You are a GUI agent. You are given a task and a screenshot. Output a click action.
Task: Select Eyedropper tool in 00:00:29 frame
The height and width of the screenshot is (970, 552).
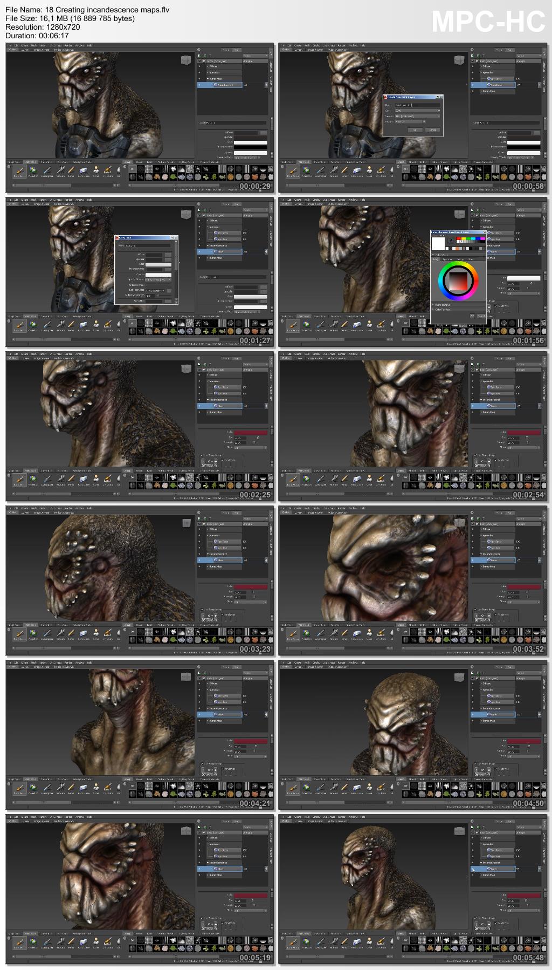(x=47, y=170)
